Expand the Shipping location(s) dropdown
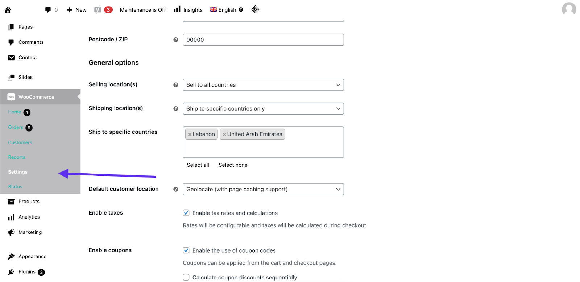Screen dimensions: 580x282 click(x=263, y=109)
